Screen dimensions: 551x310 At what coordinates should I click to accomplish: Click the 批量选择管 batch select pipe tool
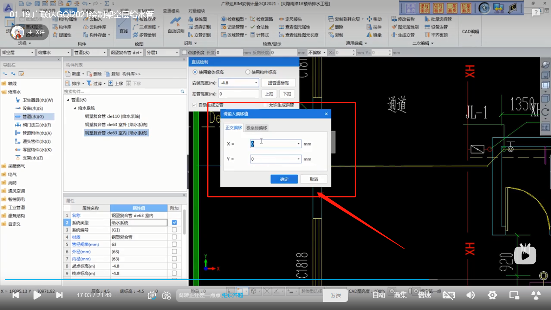(x=438, y=19)
